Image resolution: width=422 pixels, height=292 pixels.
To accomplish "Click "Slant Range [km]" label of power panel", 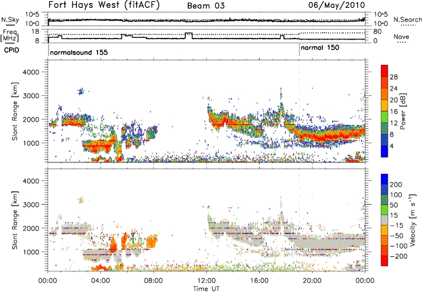I will (15, 111).
